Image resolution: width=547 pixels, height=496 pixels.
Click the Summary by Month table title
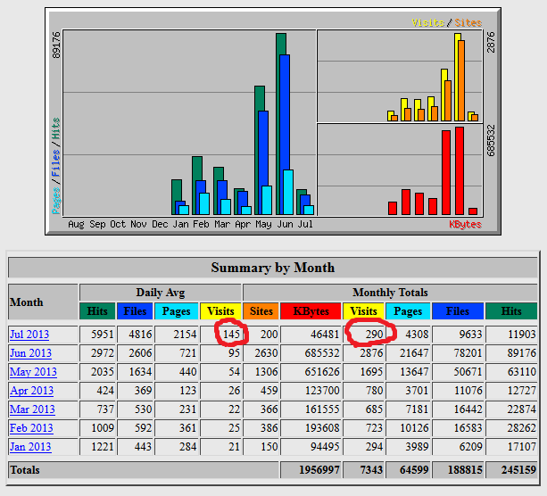point(273,268)
